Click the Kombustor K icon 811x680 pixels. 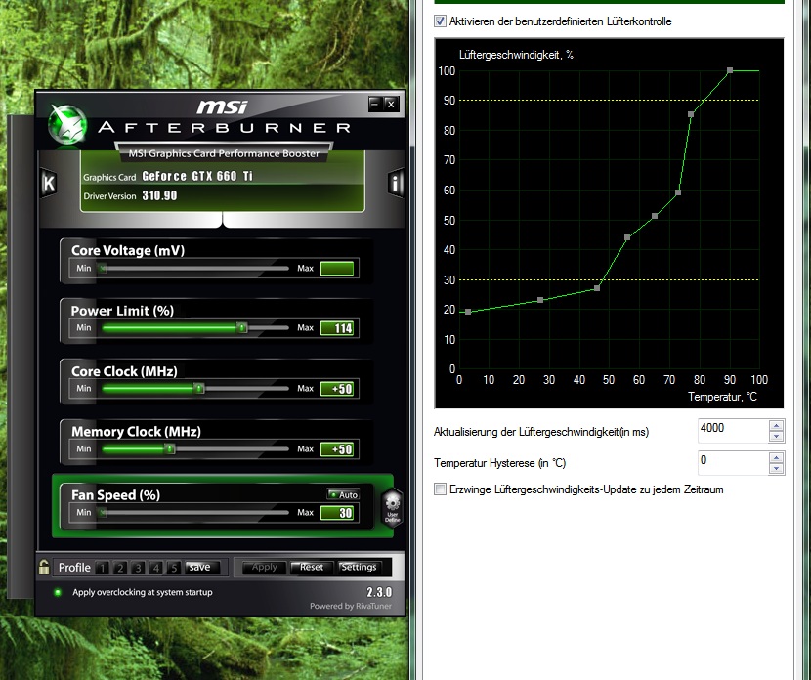(49, 183)
